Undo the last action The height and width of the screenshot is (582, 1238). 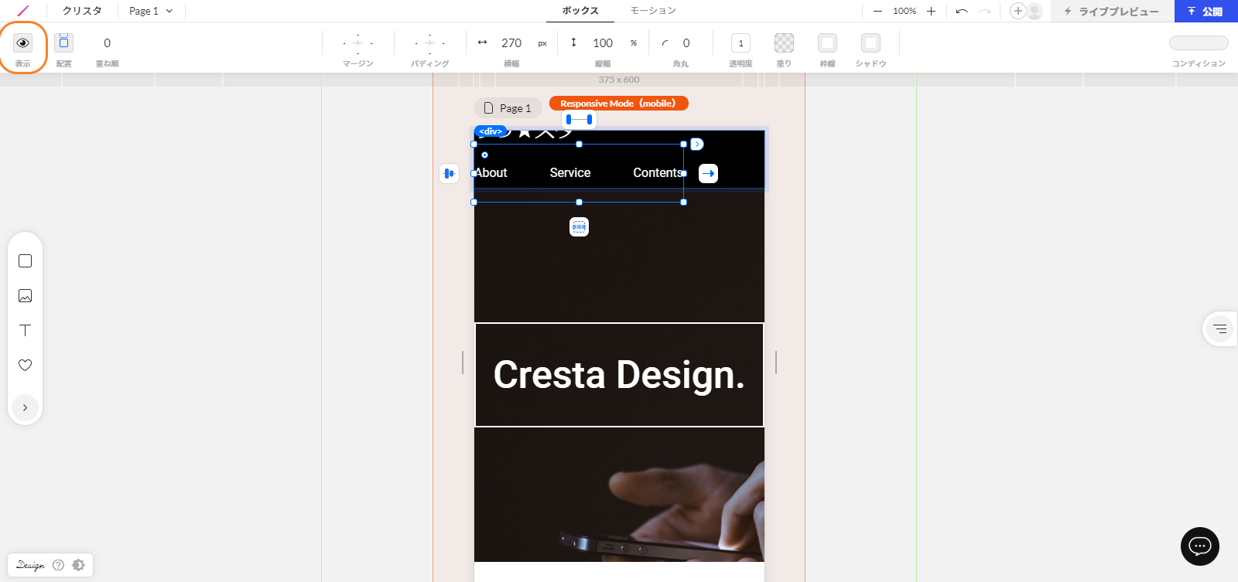[962, 11]
